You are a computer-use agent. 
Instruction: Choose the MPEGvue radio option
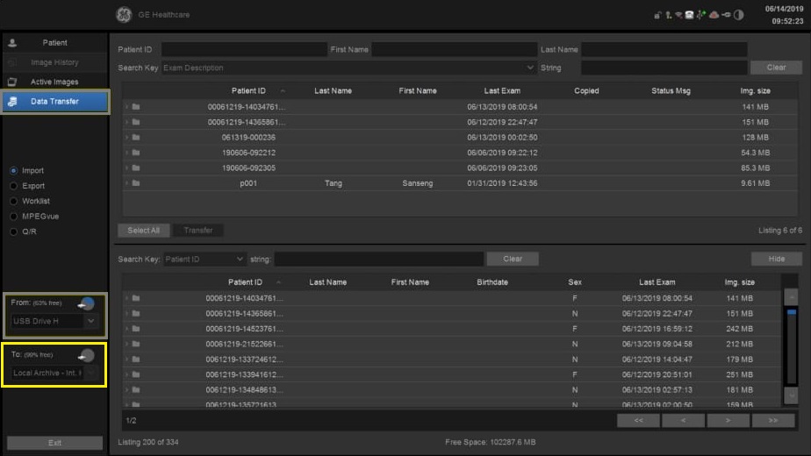(x=13, y=216)
